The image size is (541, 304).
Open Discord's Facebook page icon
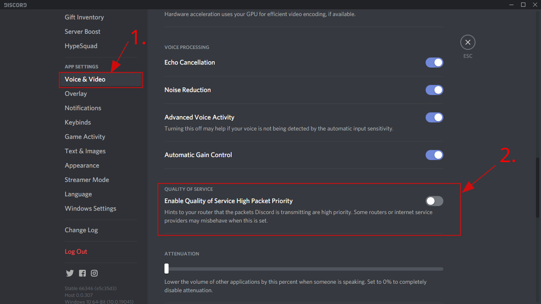(x=82, y=273)
